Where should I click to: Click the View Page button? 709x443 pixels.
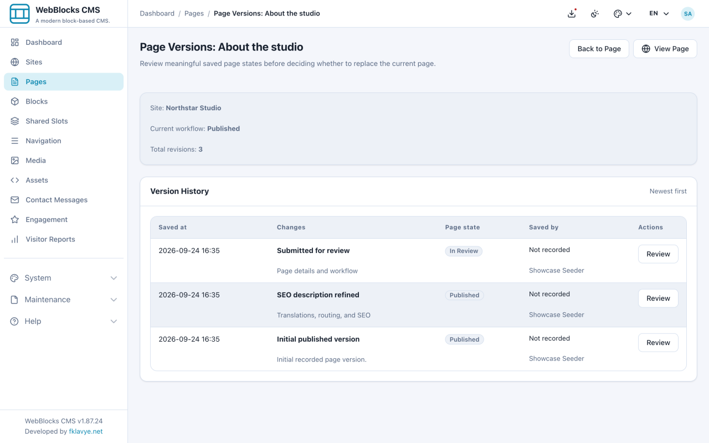[665, 49]
